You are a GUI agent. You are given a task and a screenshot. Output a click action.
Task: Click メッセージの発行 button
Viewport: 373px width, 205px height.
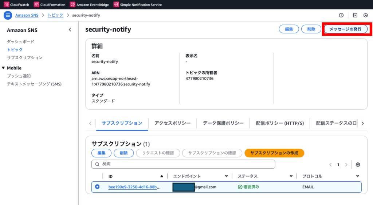[x=345, y=29]
